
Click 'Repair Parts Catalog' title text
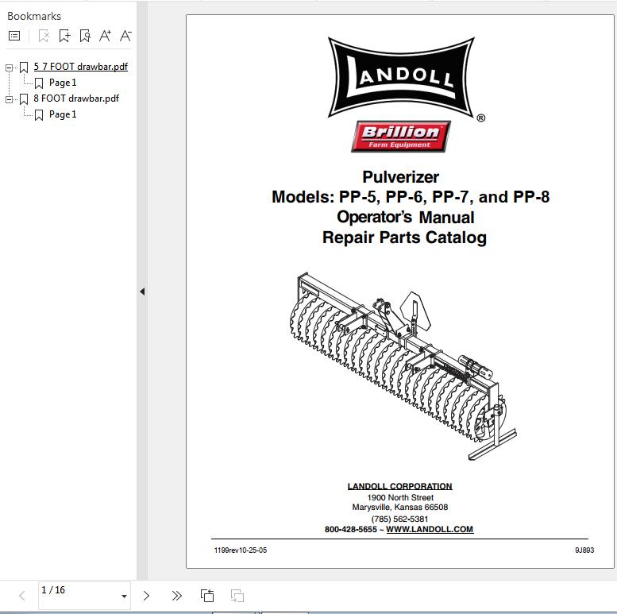404,237
